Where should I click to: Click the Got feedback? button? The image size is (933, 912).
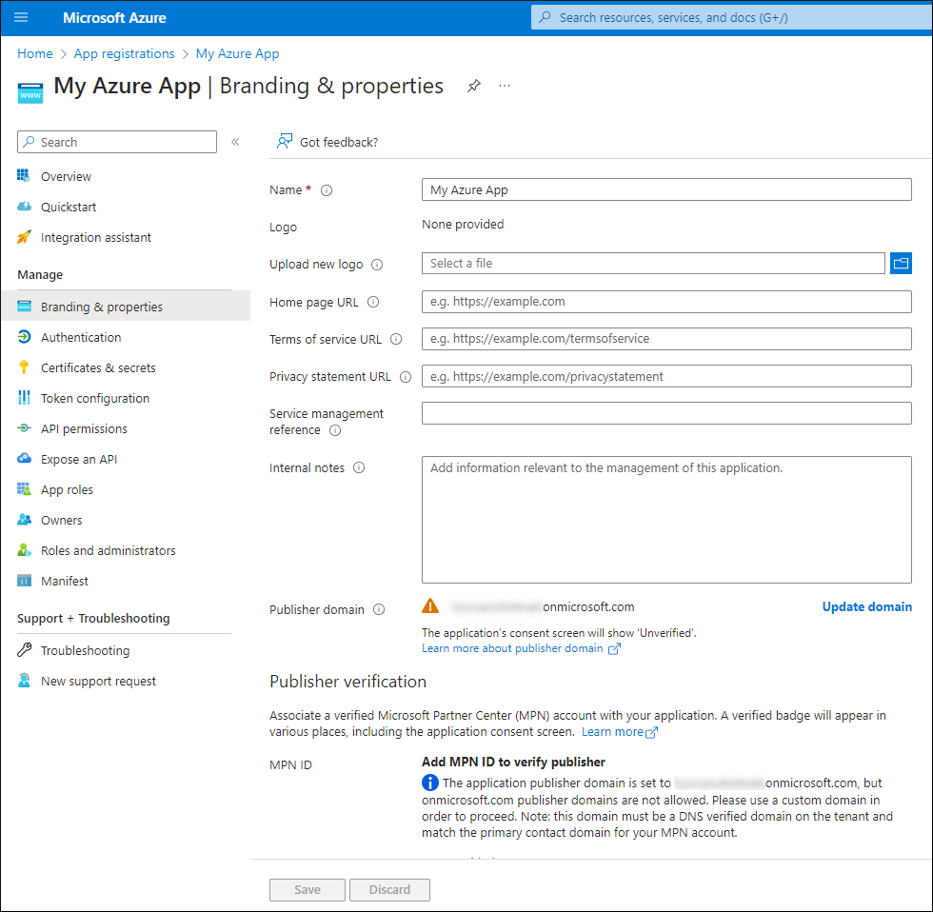(328, 142)
